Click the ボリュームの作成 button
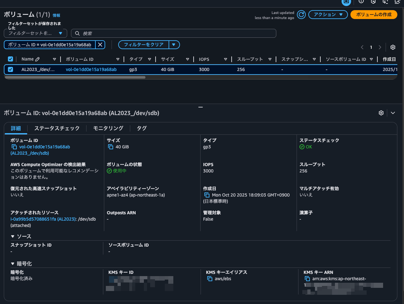404x304 pixels. pos(374,15)
